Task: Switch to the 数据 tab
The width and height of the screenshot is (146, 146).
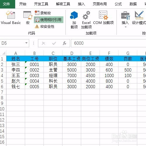Action: pos(133,4)
